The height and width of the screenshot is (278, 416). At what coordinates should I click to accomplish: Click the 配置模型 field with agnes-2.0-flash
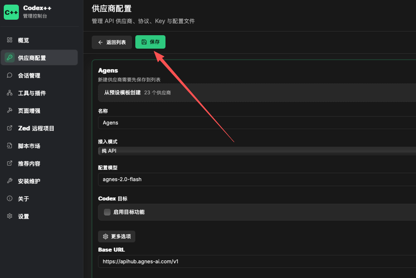coord(257,179)
